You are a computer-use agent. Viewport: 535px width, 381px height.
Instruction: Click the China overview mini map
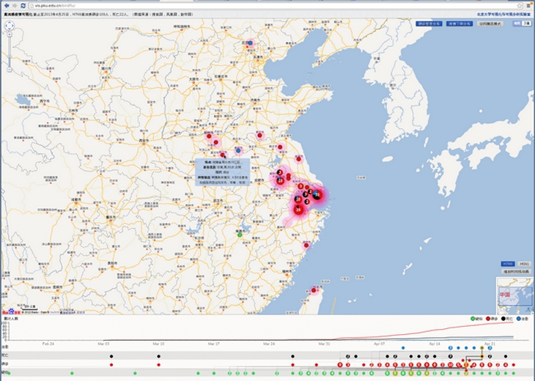point(515,296)
